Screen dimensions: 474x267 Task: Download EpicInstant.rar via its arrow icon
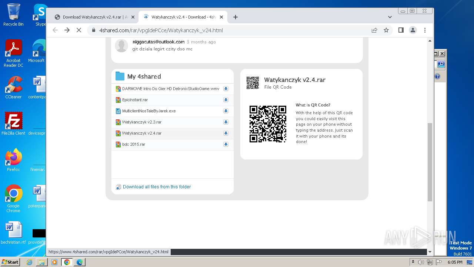(x=226, y=100)
